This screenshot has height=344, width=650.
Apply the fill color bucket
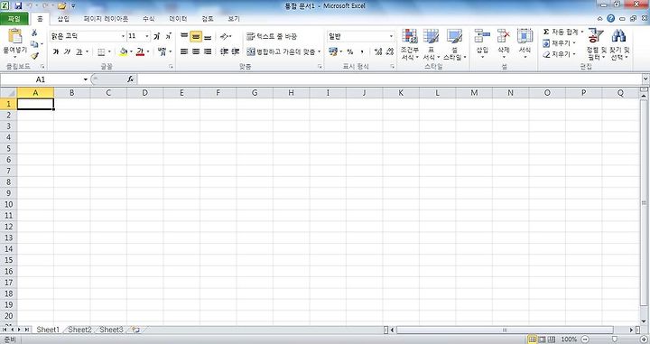[123, 51]
